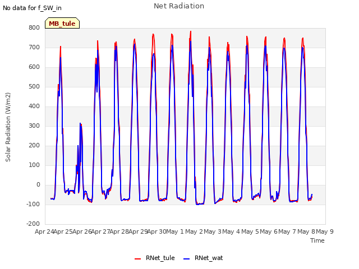Click the Apr 27 x-axis tick label
Screen dimensions: 359x269
[100, 231]
